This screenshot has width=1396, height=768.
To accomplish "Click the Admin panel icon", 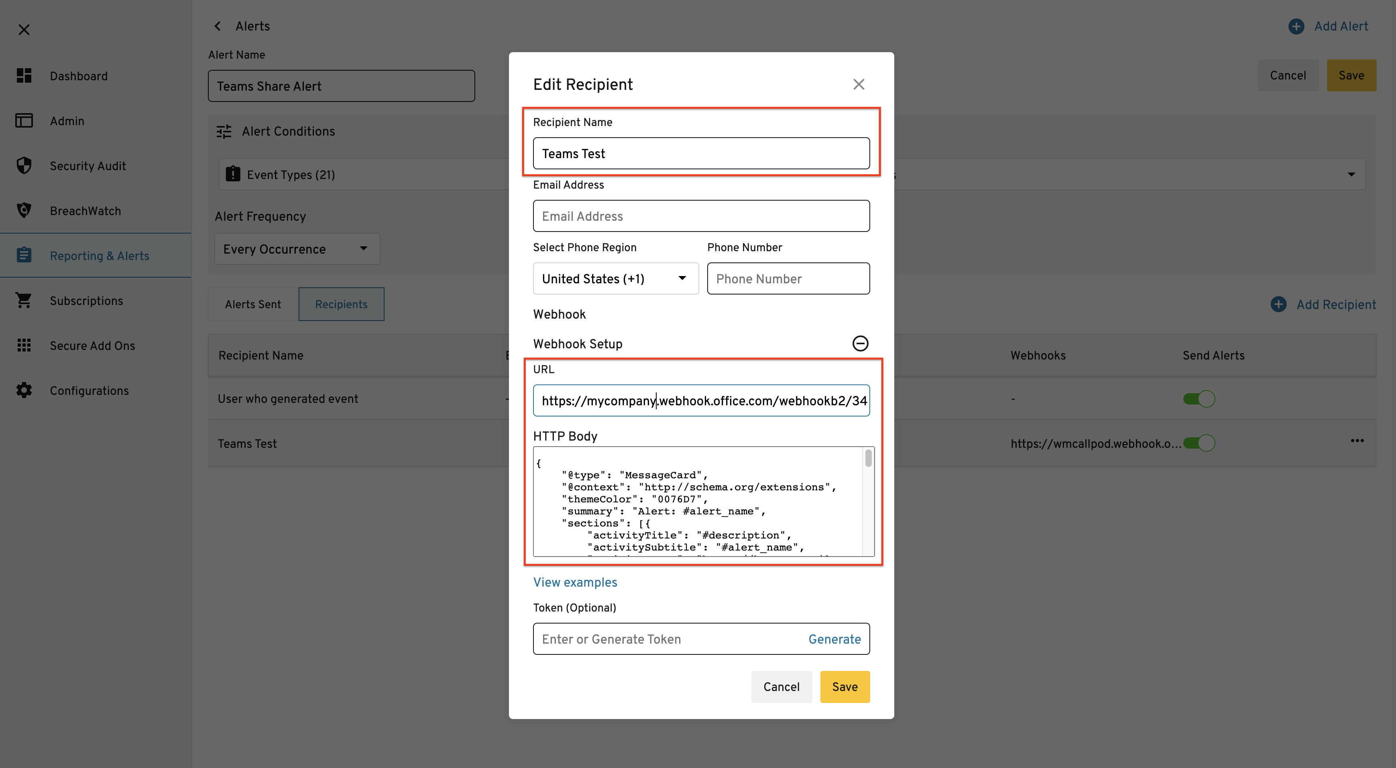I will [24, 121].
